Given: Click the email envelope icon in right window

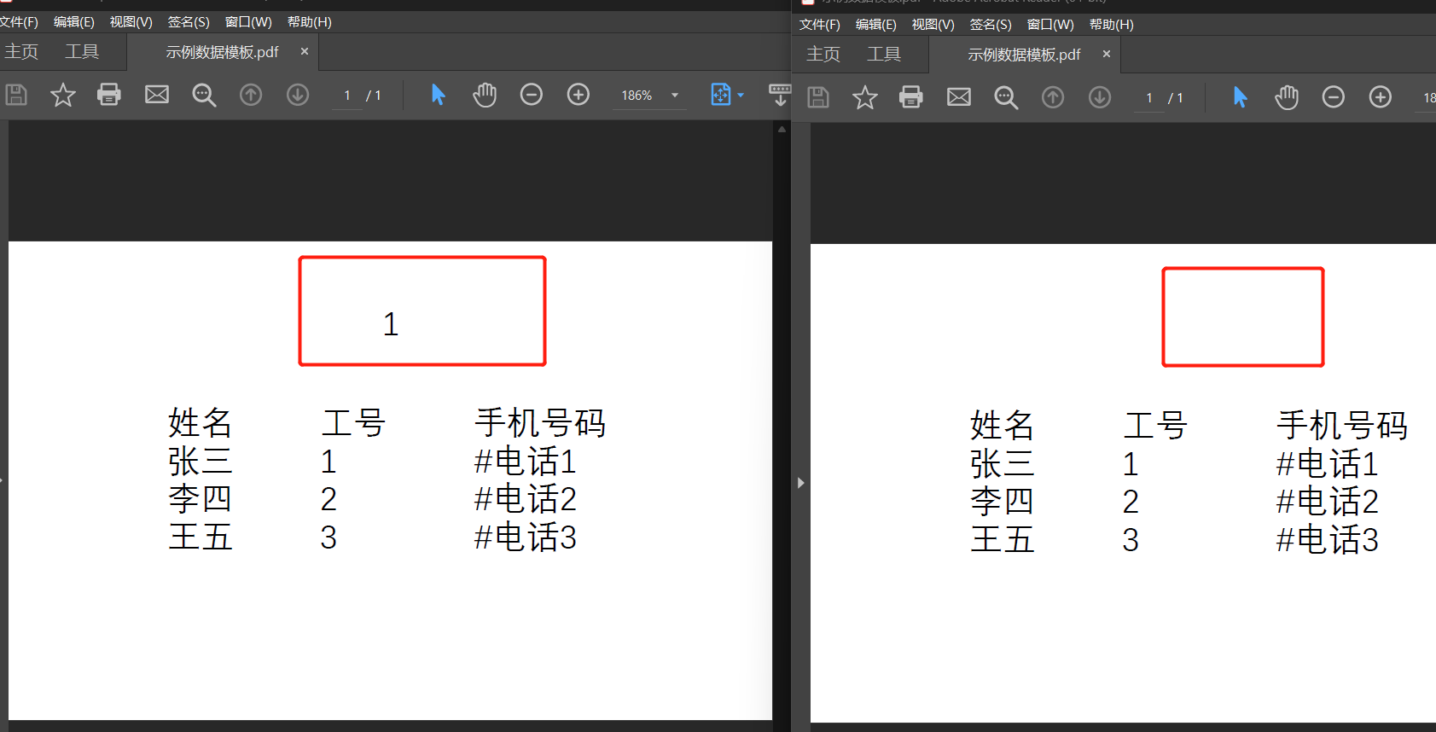Looking at the screenshot, I should pyautogui.click(x=958, y=97).
